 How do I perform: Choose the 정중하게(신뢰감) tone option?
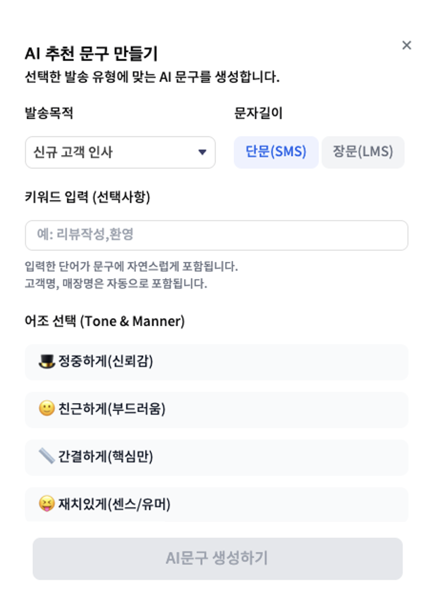216,362
